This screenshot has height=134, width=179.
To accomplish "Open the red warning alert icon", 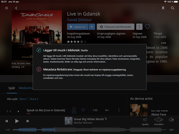I will tap(153, 8).
